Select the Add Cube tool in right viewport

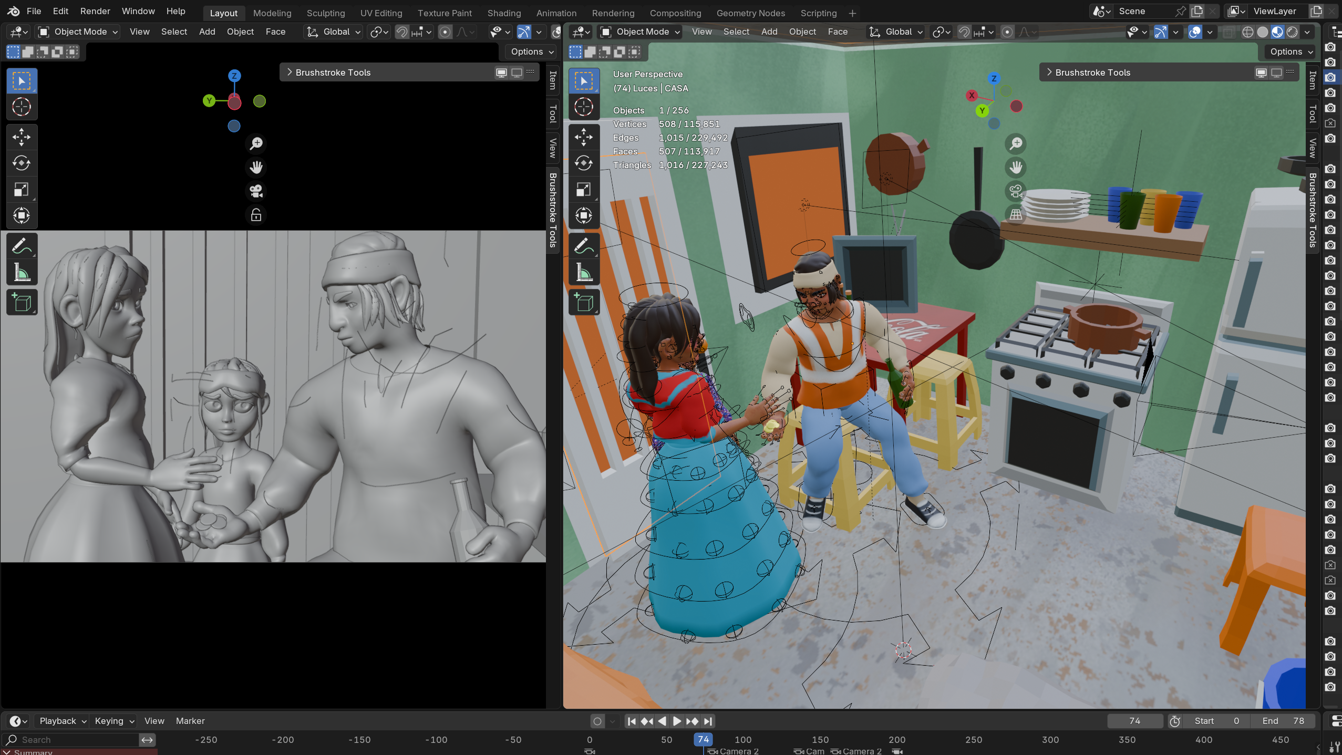click(583, 303)
